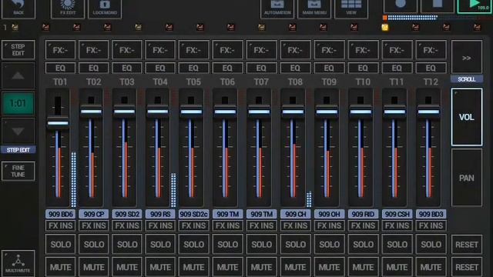This screenshot has width=493, height=277.
Task: Hit the green play button
Action: point(475,6)
